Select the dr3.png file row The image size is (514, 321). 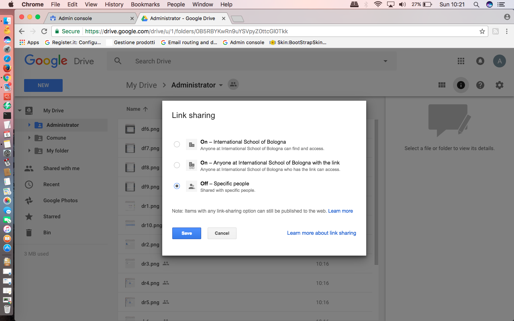pyautogui.click(x=245, y=264)
